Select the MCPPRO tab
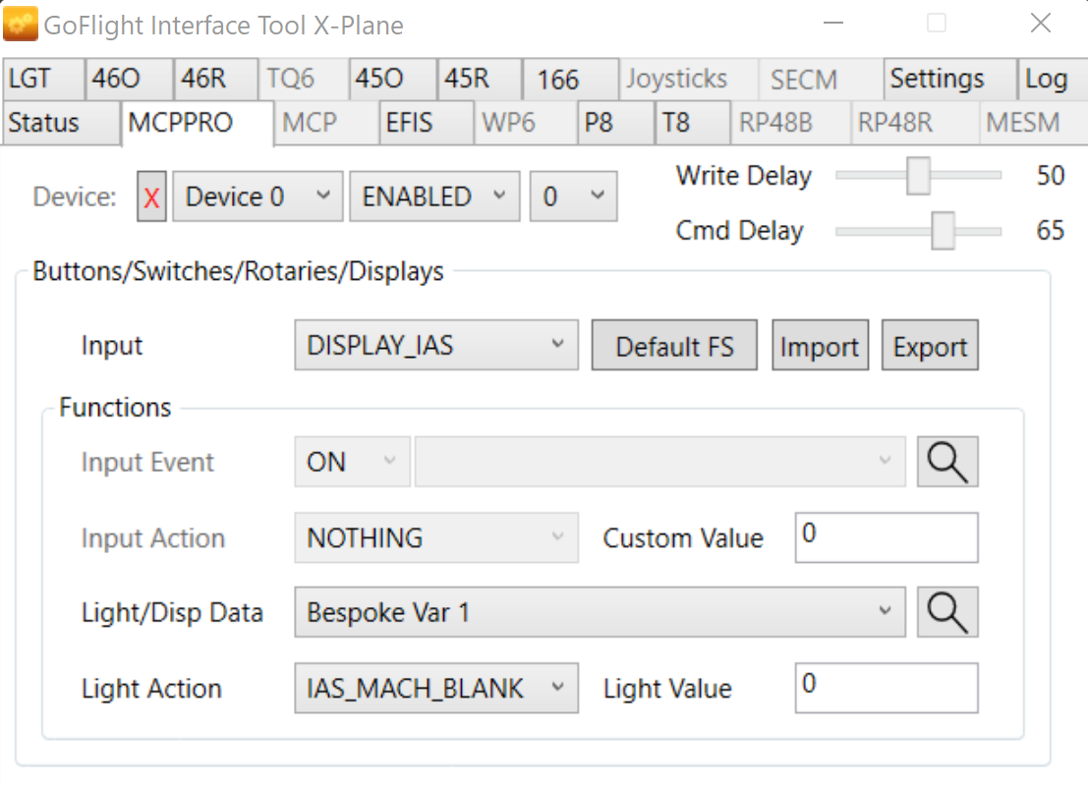 198,123
